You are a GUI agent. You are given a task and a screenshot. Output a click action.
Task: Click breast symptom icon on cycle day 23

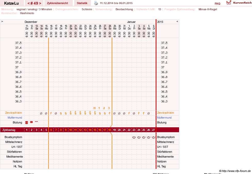pyautogui.click(x=134, y=137)
